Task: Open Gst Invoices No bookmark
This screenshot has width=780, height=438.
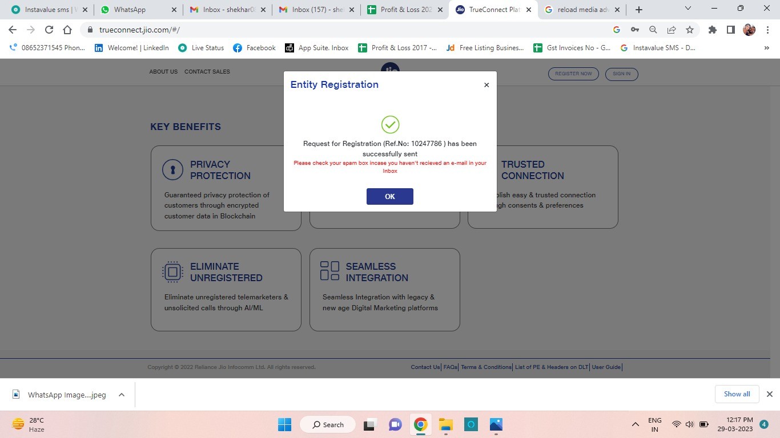Action: tap(572, 48)
